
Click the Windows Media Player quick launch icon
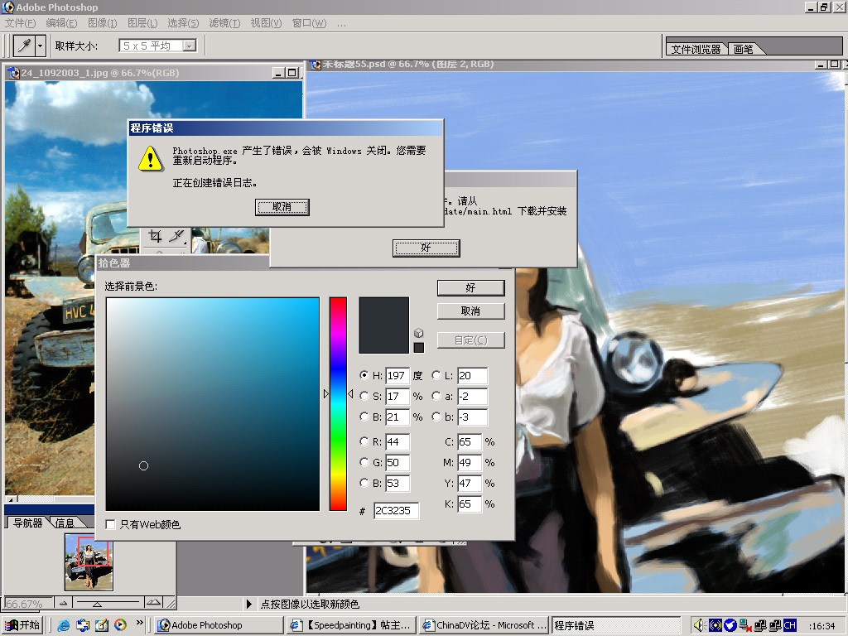pyautogui.click(x=120, y=625)
